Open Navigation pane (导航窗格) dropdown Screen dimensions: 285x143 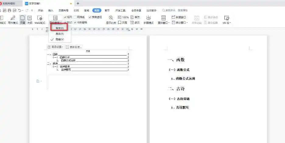pyautogui.click(x=55, y=23)
